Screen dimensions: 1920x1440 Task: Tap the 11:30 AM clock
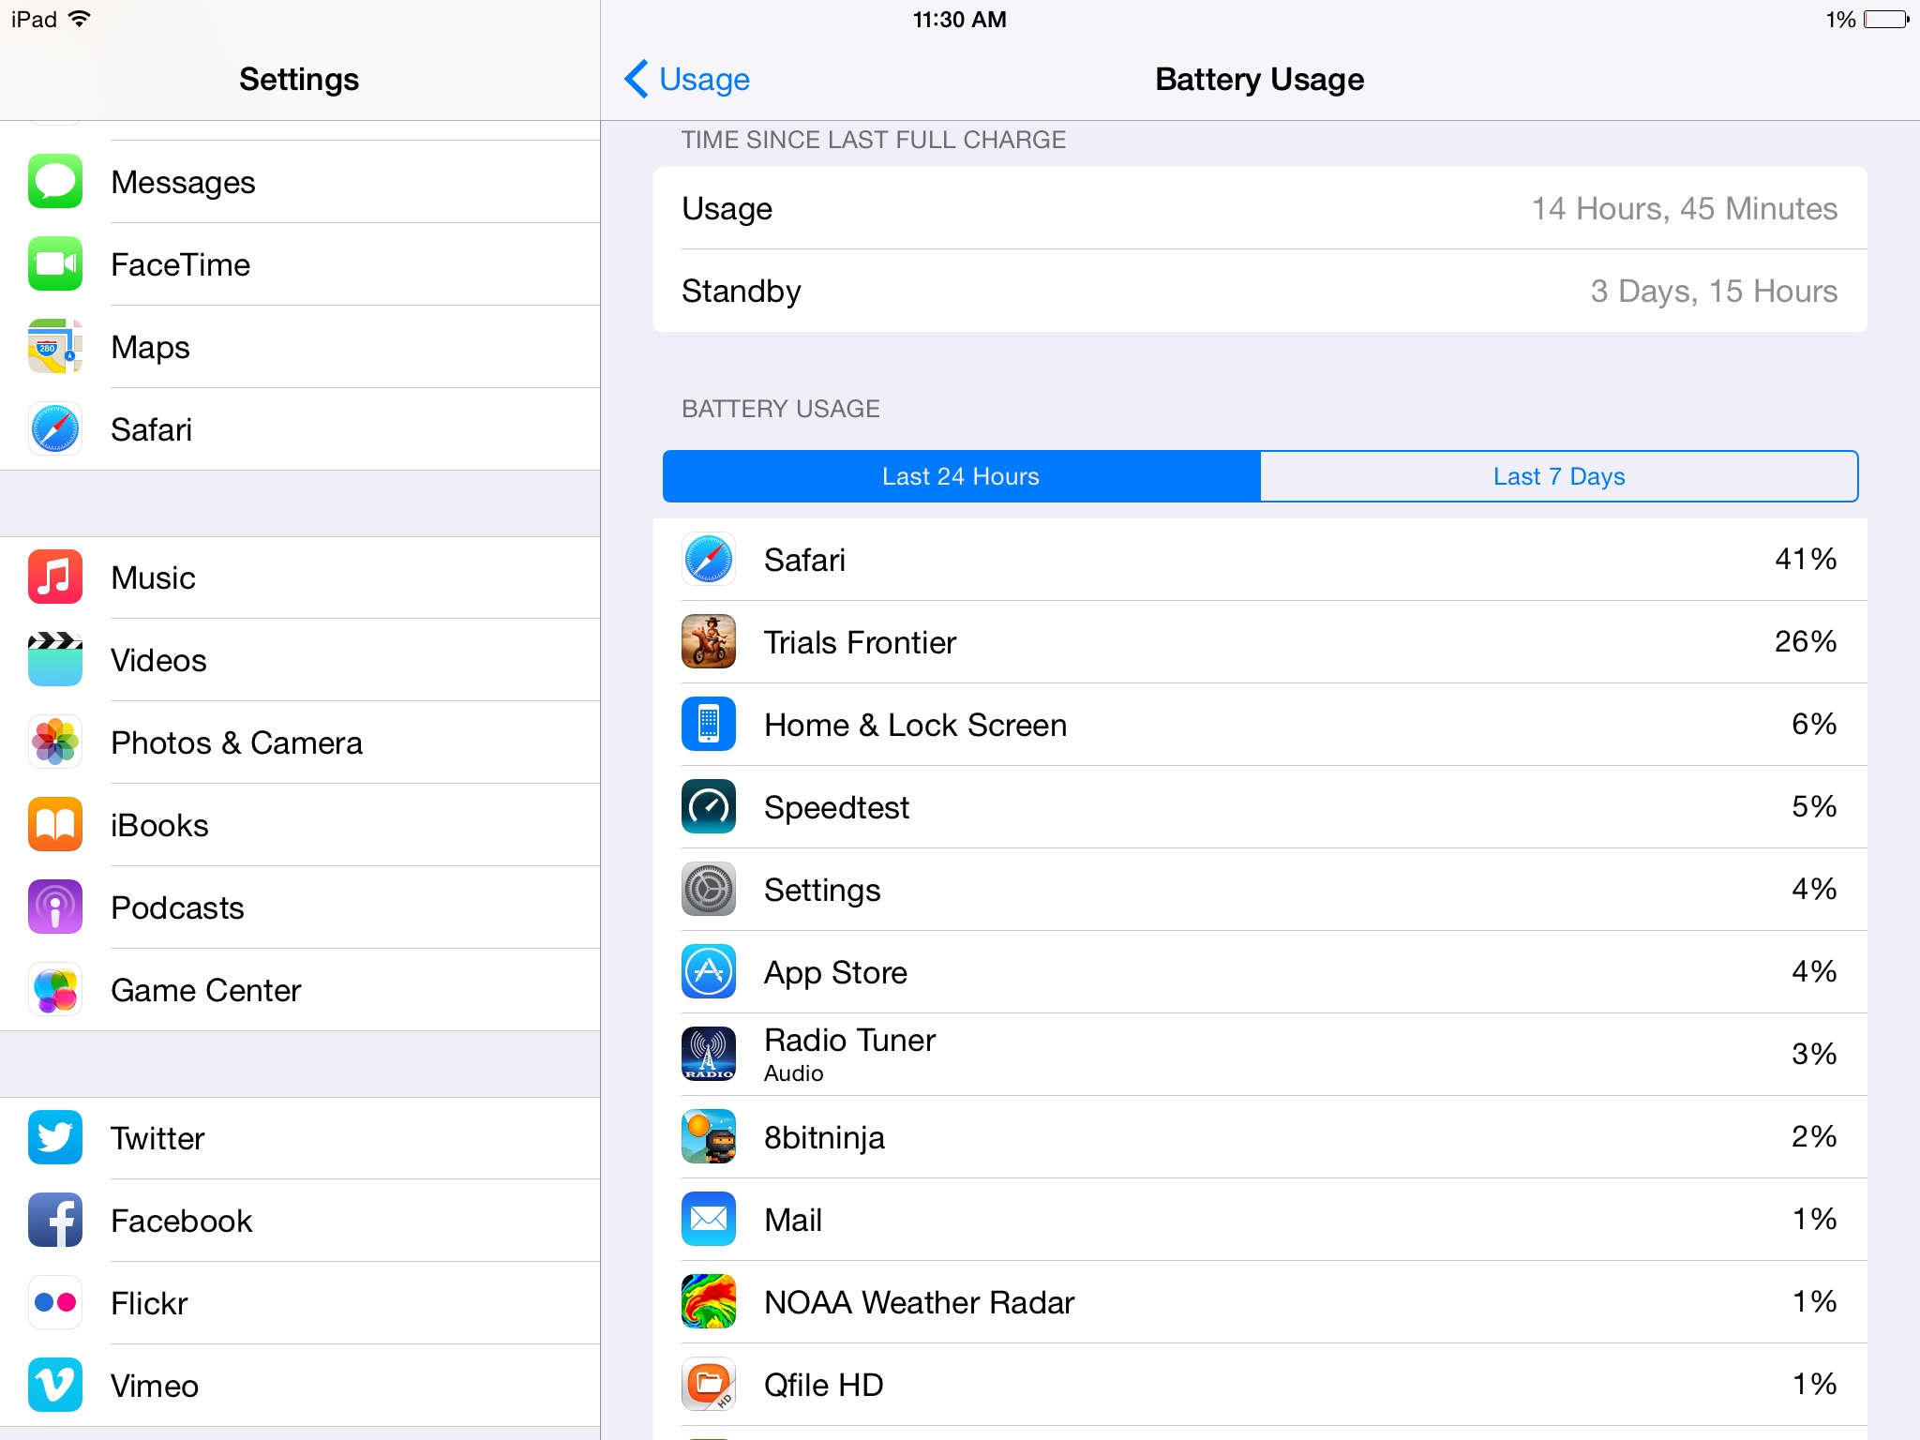coord(960,20)
